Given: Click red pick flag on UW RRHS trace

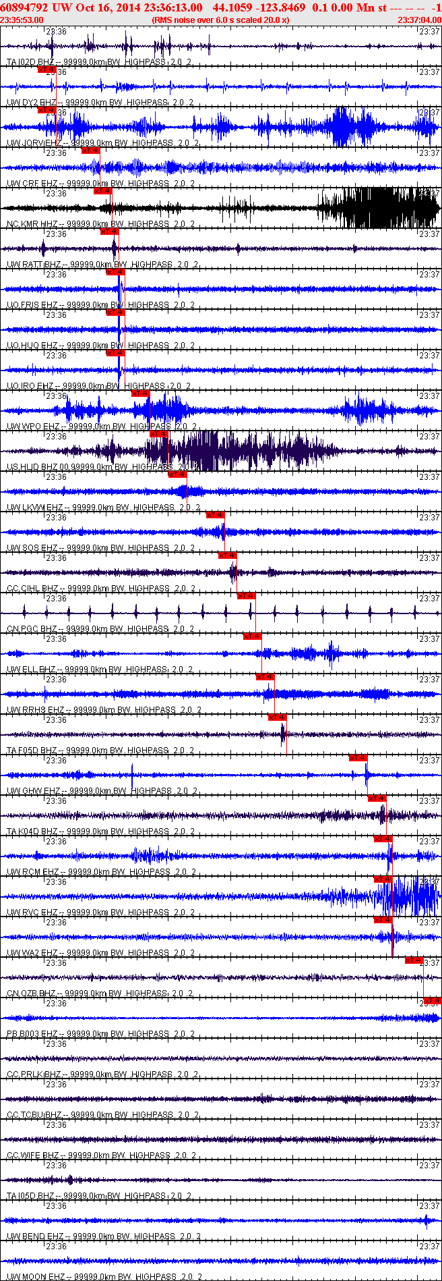Looking at the screenshot, I should point(265,677).
